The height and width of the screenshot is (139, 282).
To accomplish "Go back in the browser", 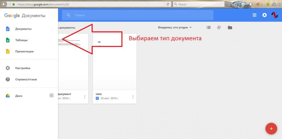I will click(4, 4).
